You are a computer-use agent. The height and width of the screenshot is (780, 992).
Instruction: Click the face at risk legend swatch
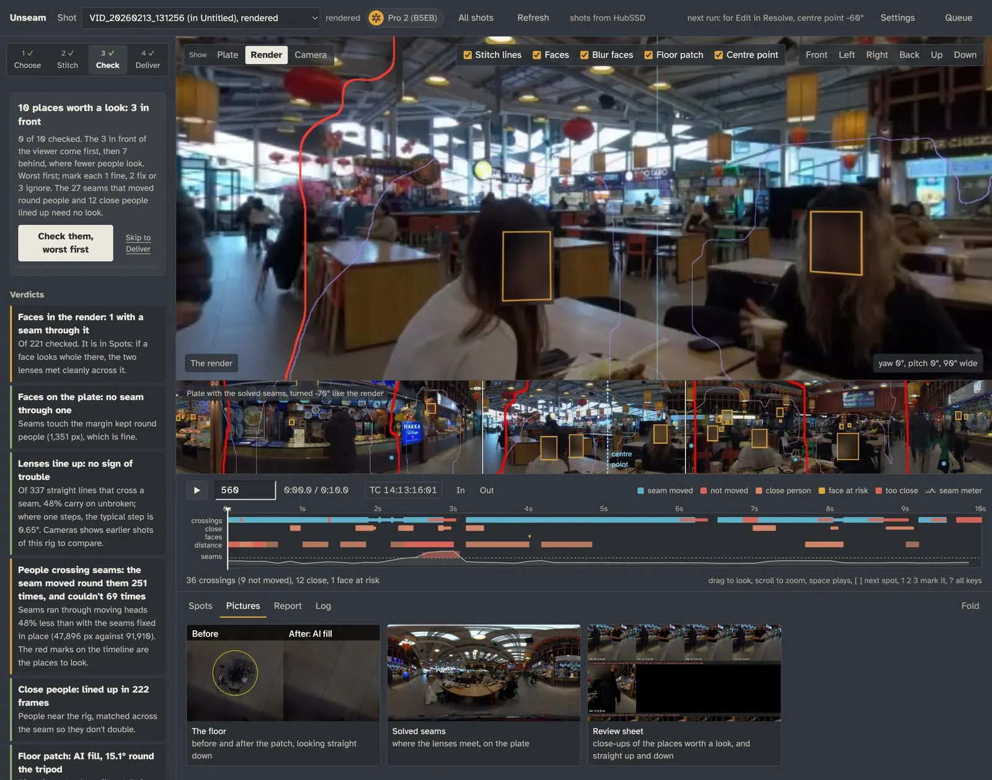(x=822, y=490)
